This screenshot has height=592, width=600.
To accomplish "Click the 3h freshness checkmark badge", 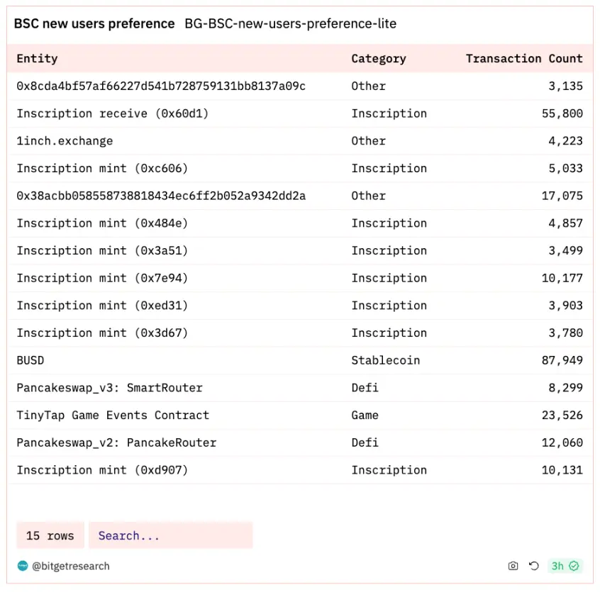I will coord(566,566).
